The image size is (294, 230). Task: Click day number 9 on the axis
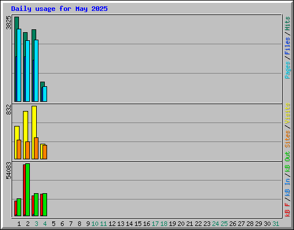88,224
